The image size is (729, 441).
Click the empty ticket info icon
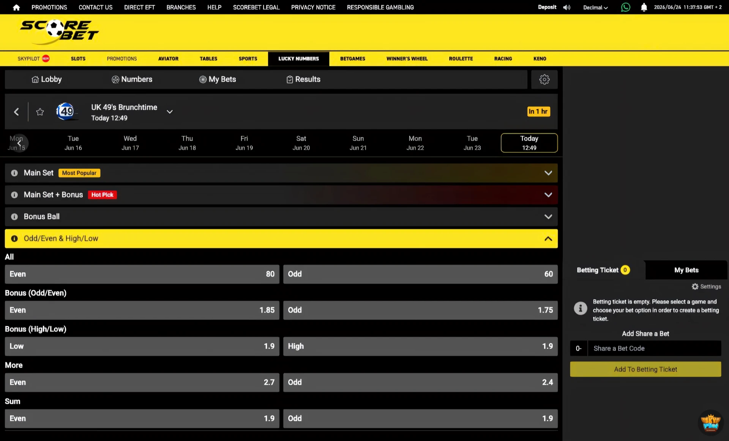(580, 308)
